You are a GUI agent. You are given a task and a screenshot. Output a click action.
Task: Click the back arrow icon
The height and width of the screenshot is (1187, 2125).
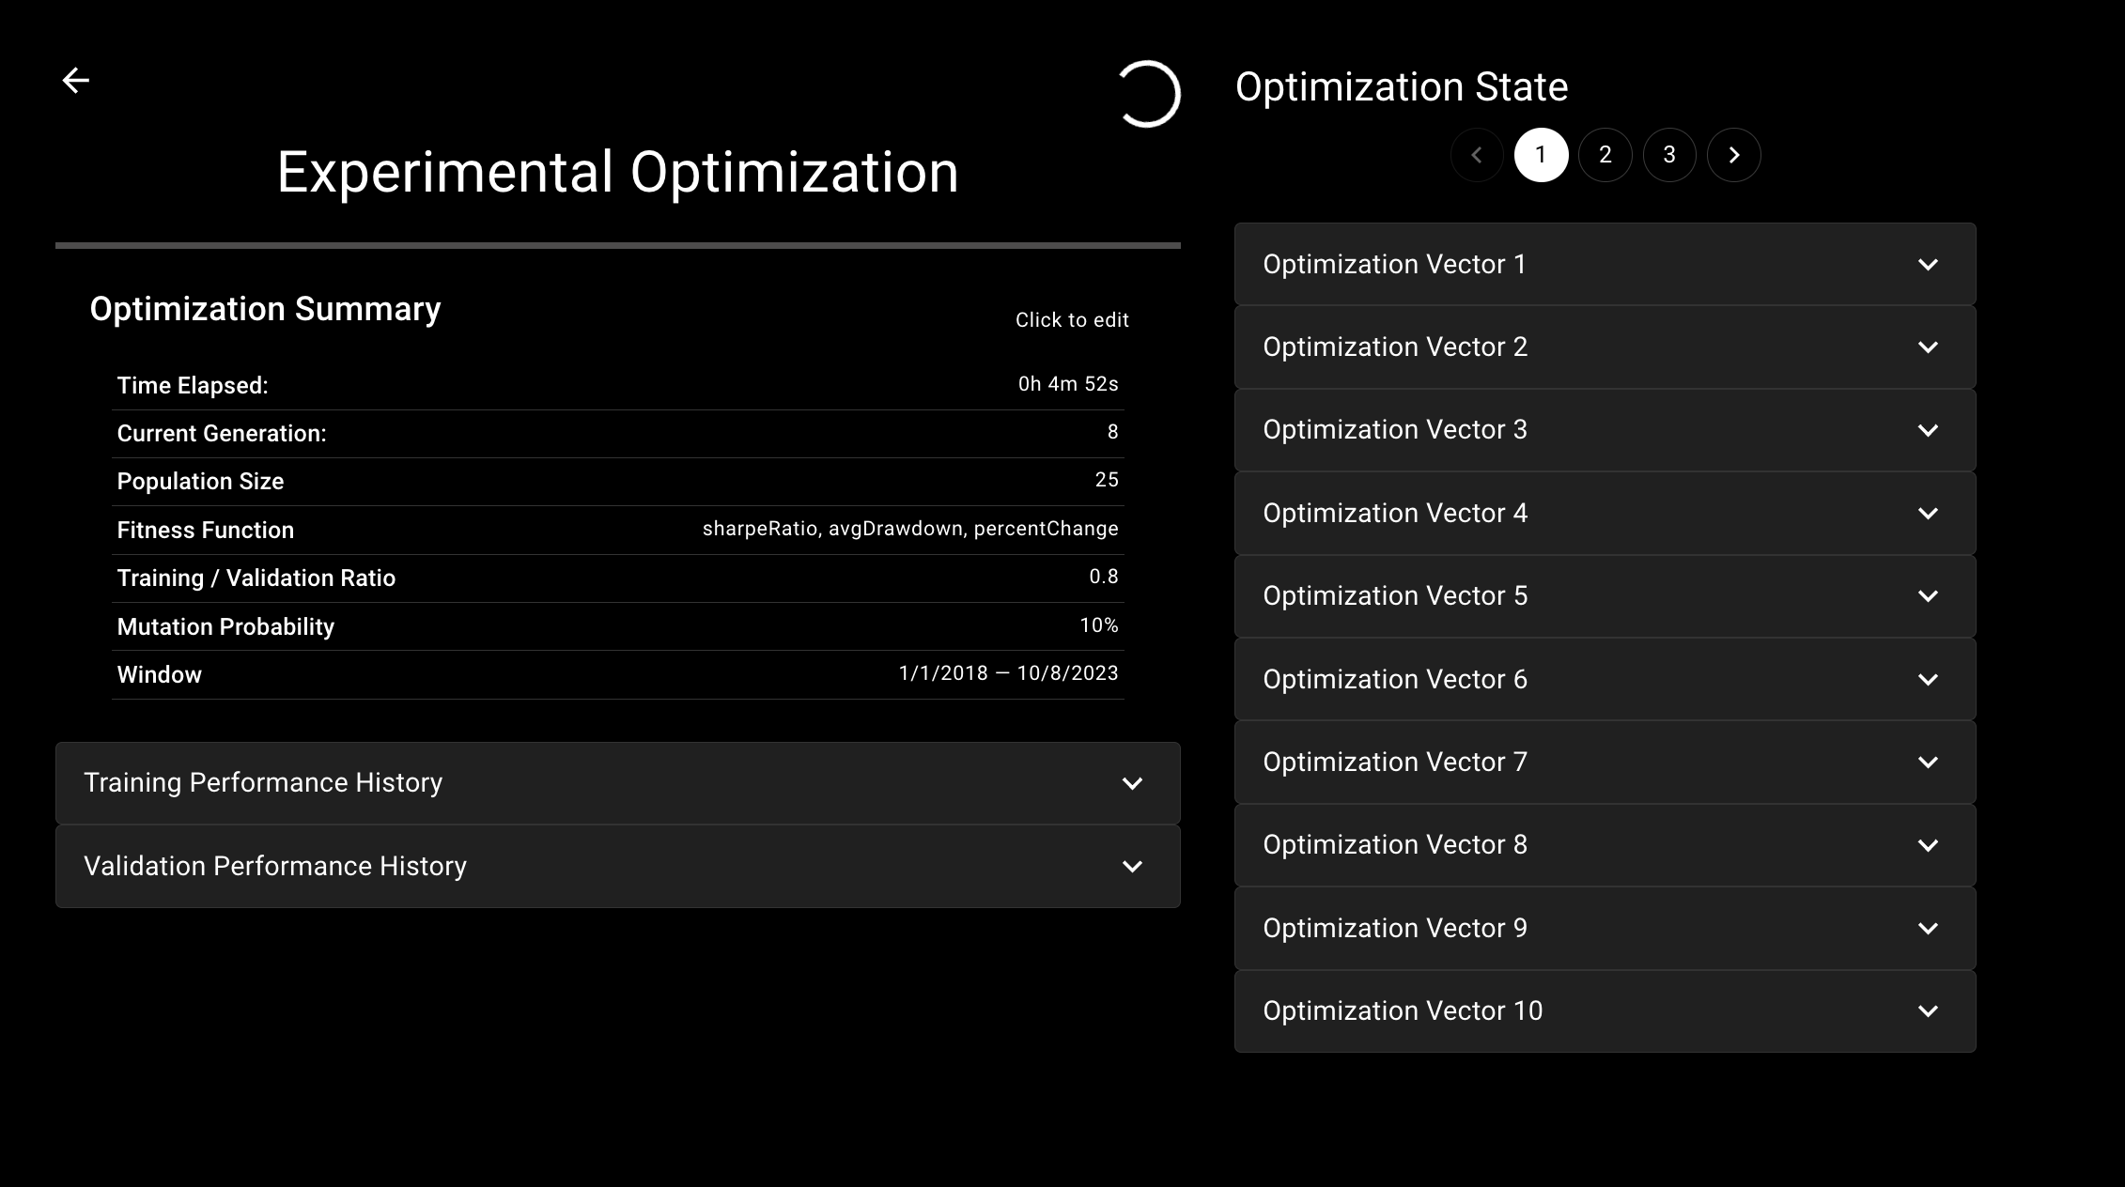75,81
